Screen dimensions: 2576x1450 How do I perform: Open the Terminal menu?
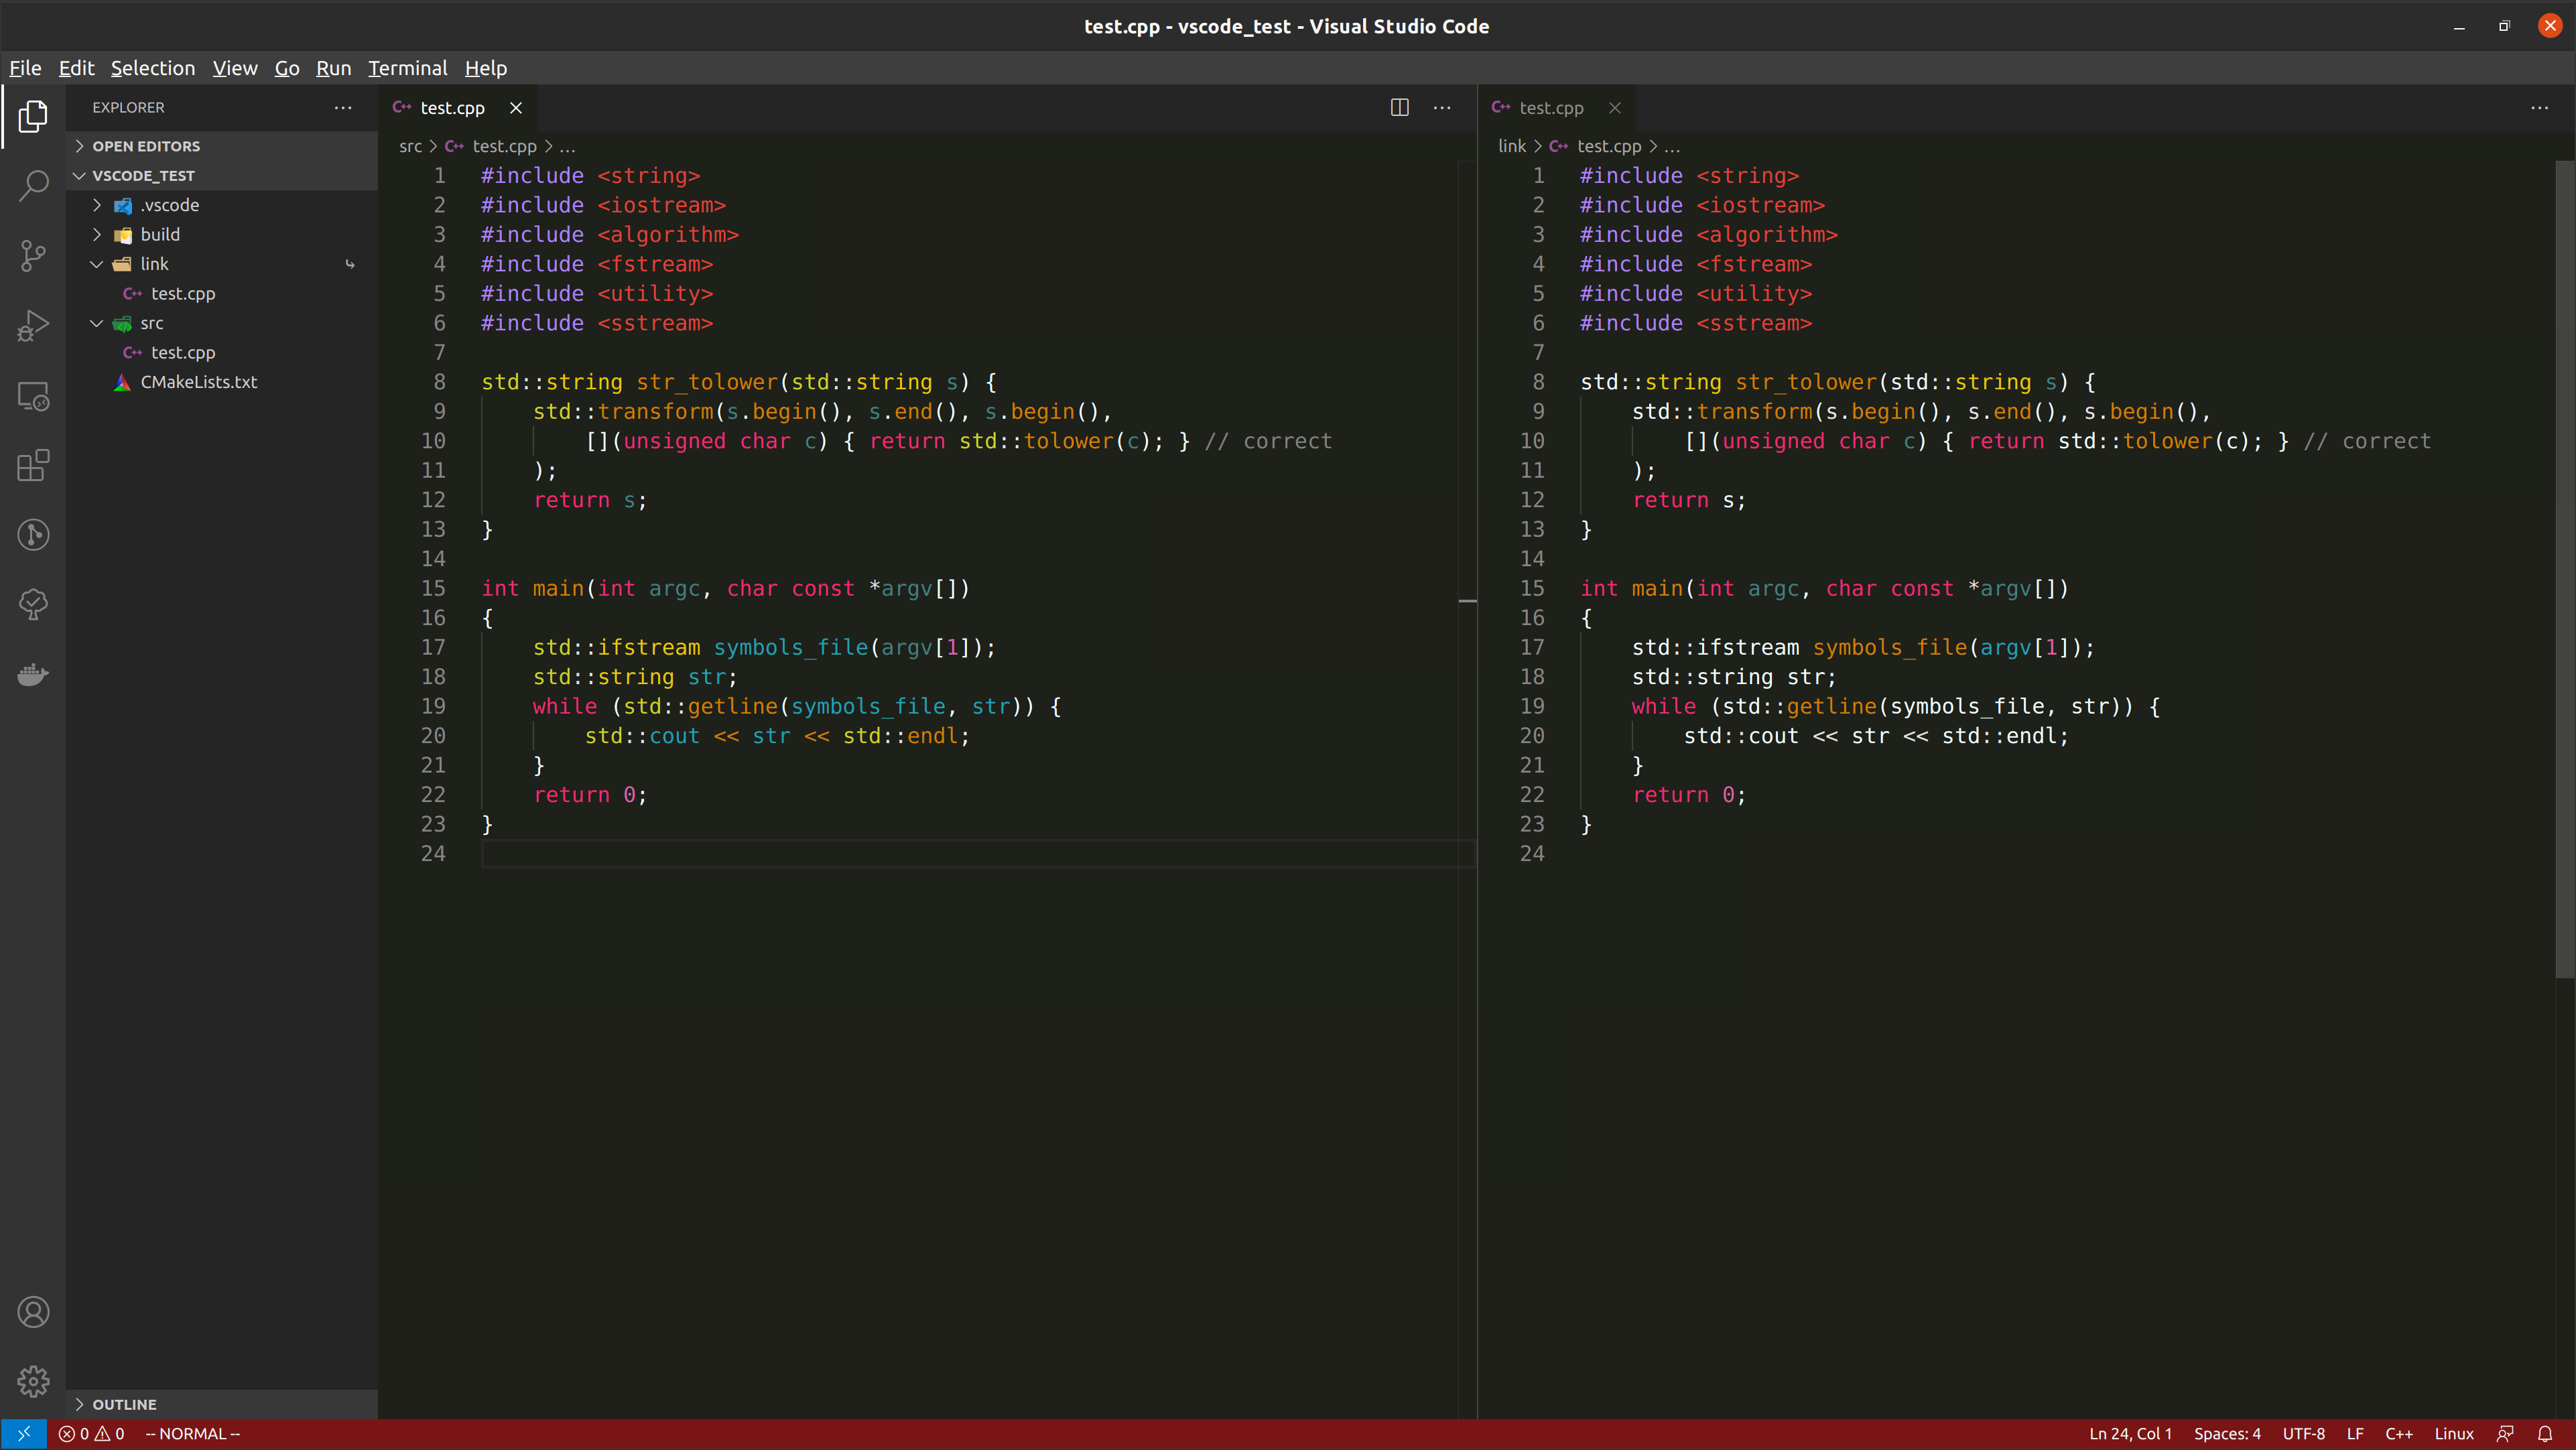point(408,68)
